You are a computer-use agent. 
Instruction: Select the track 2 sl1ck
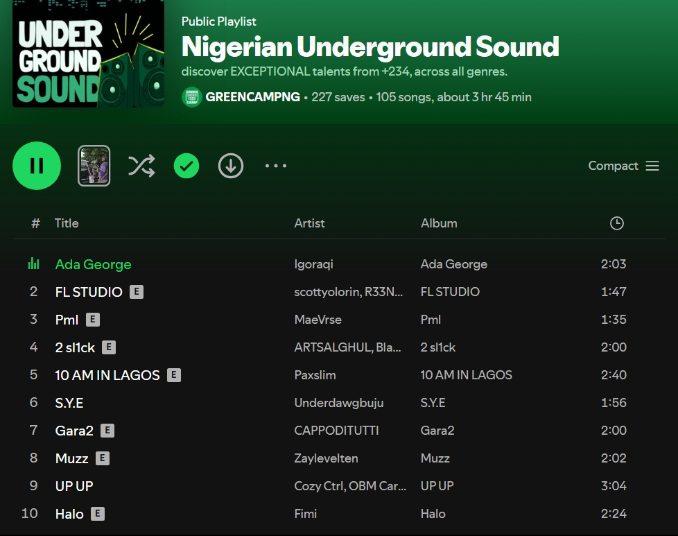[x=75, y=347]
